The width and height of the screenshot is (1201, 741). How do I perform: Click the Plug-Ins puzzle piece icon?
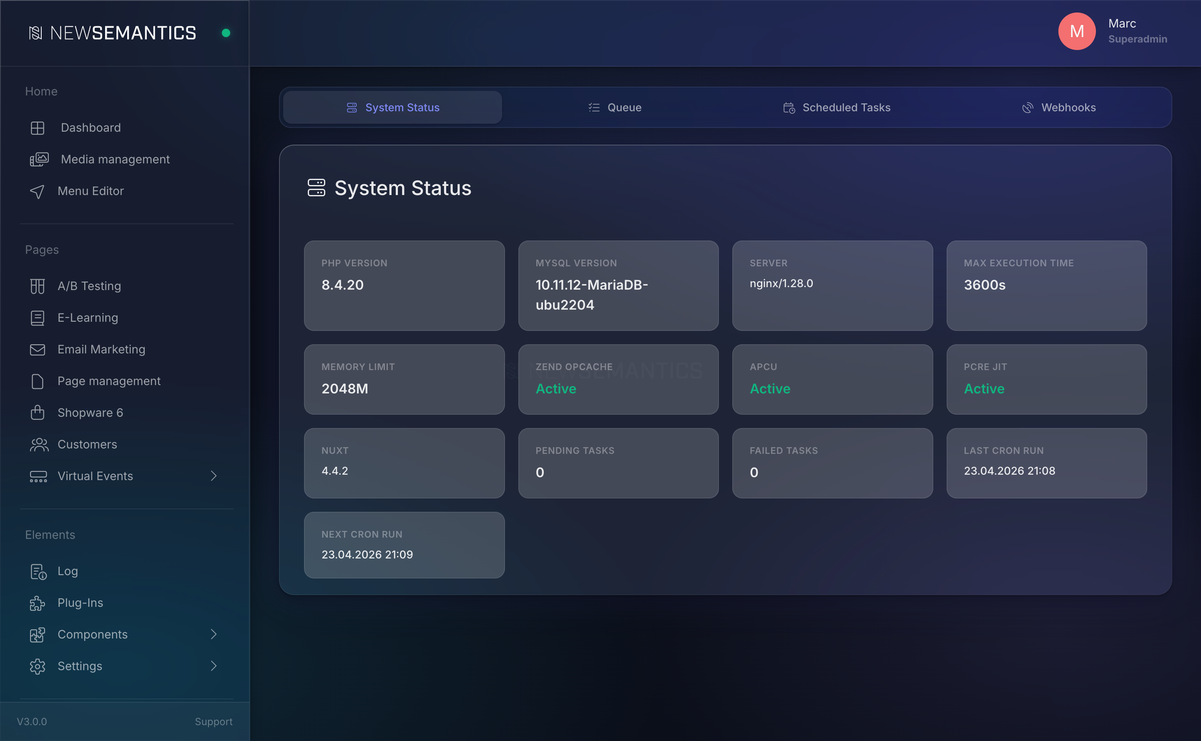pos(37,603)
